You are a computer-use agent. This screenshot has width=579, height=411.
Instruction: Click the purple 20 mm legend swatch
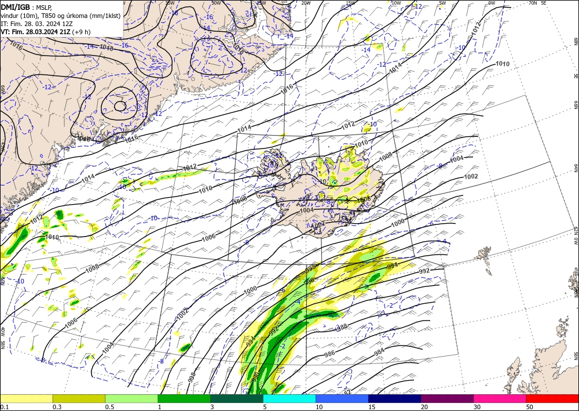tap(447, 398)
